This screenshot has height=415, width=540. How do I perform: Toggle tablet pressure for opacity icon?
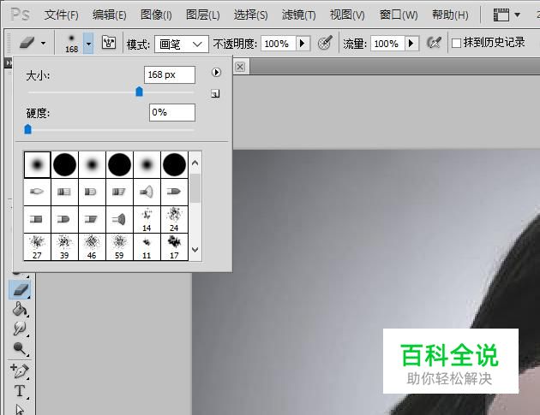[x=325, y=43]
